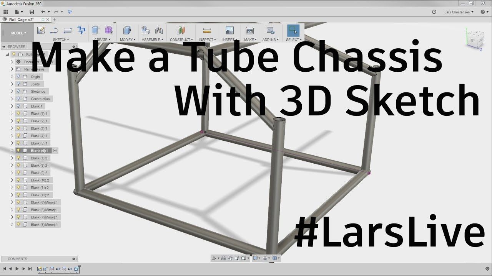Expand the Joints node in browser
492x276 pixels.
12,84
